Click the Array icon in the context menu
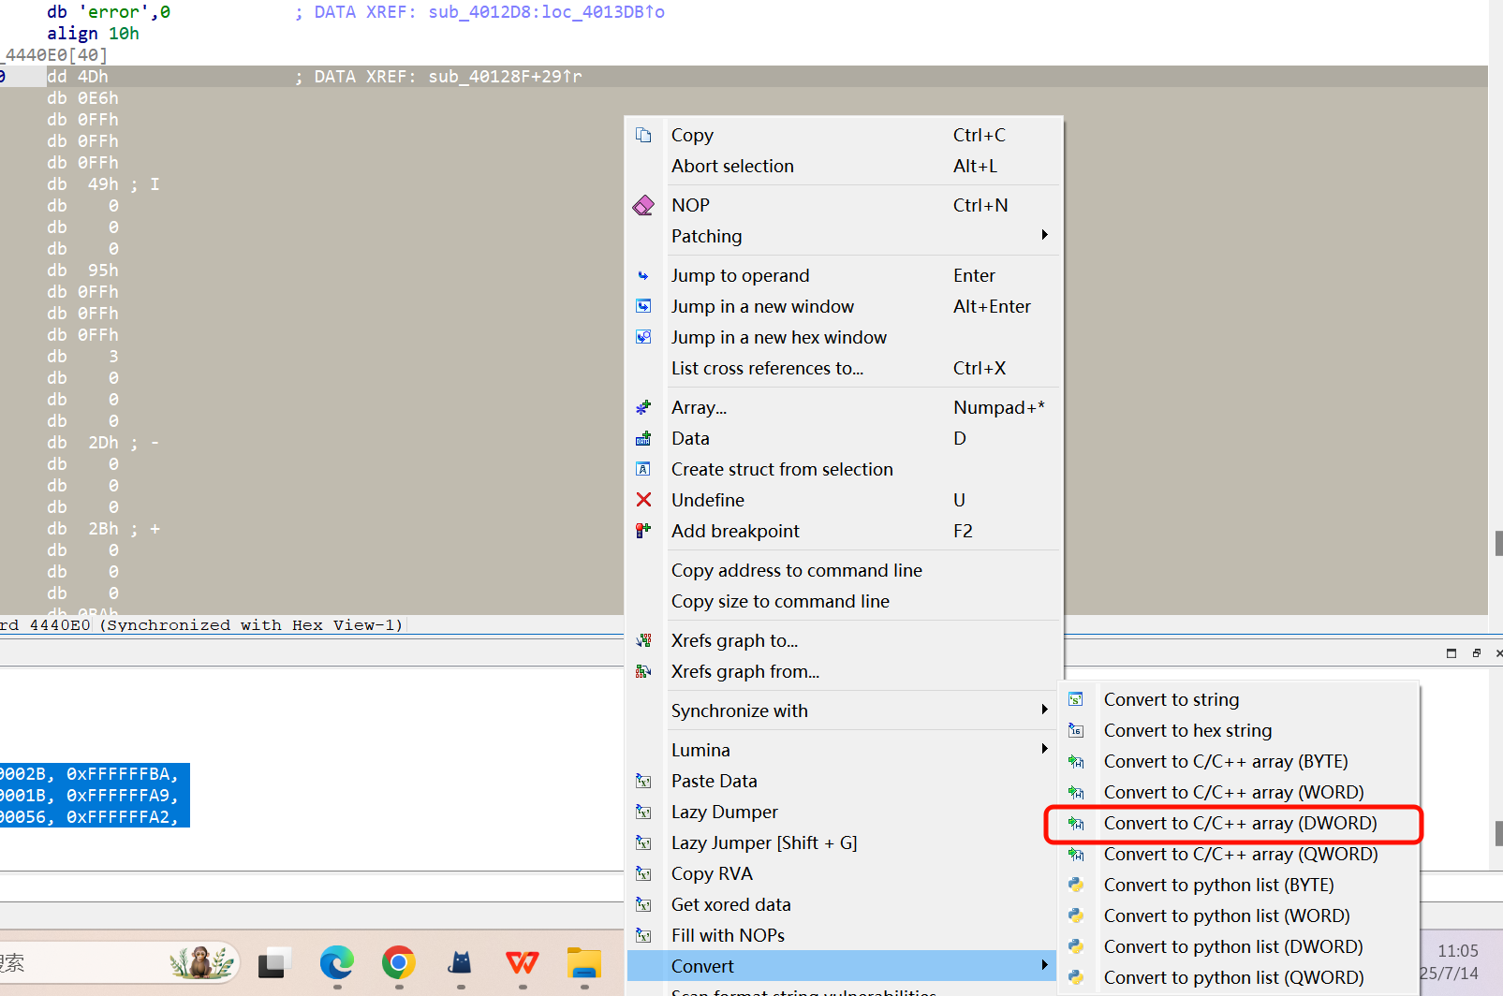The image size is (1503, 996). (x=643, y=407)
